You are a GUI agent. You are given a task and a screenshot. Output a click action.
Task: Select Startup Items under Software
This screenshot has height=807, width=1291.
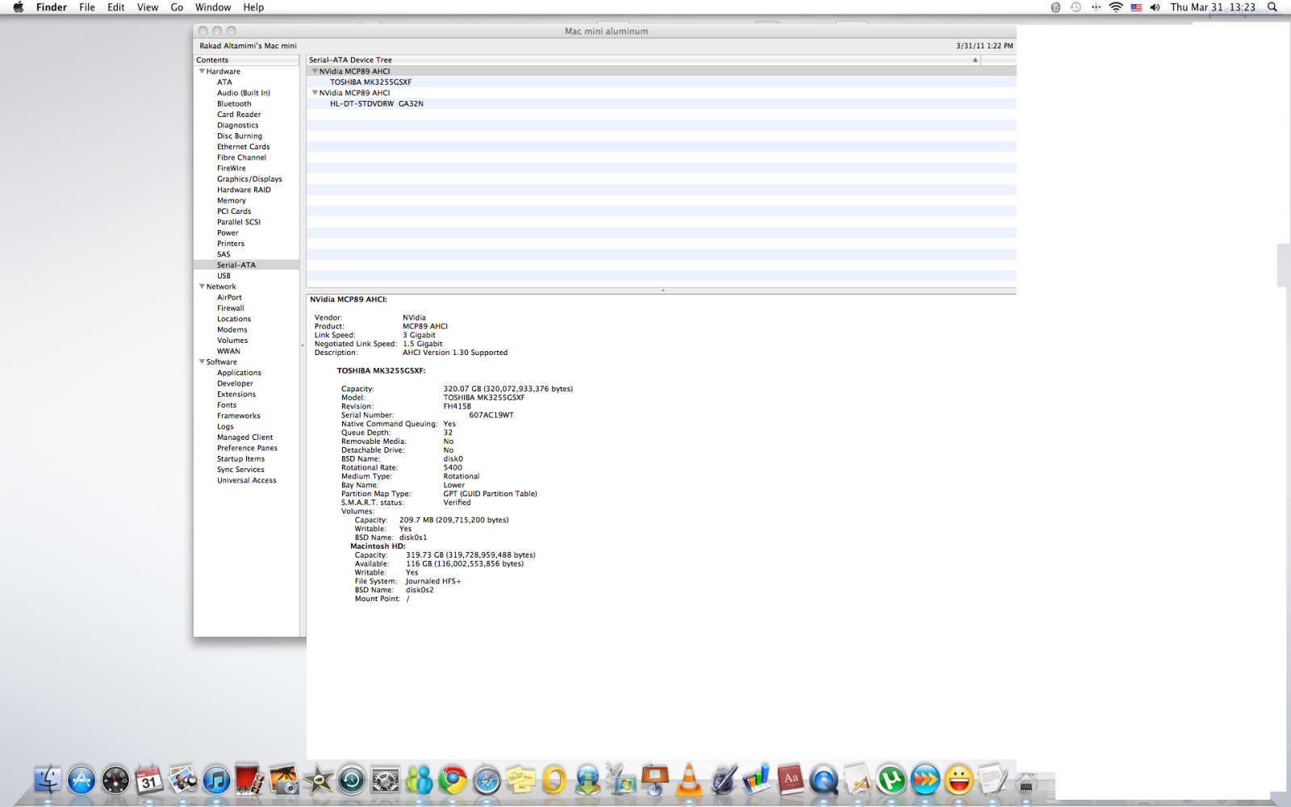pos(240,459)
